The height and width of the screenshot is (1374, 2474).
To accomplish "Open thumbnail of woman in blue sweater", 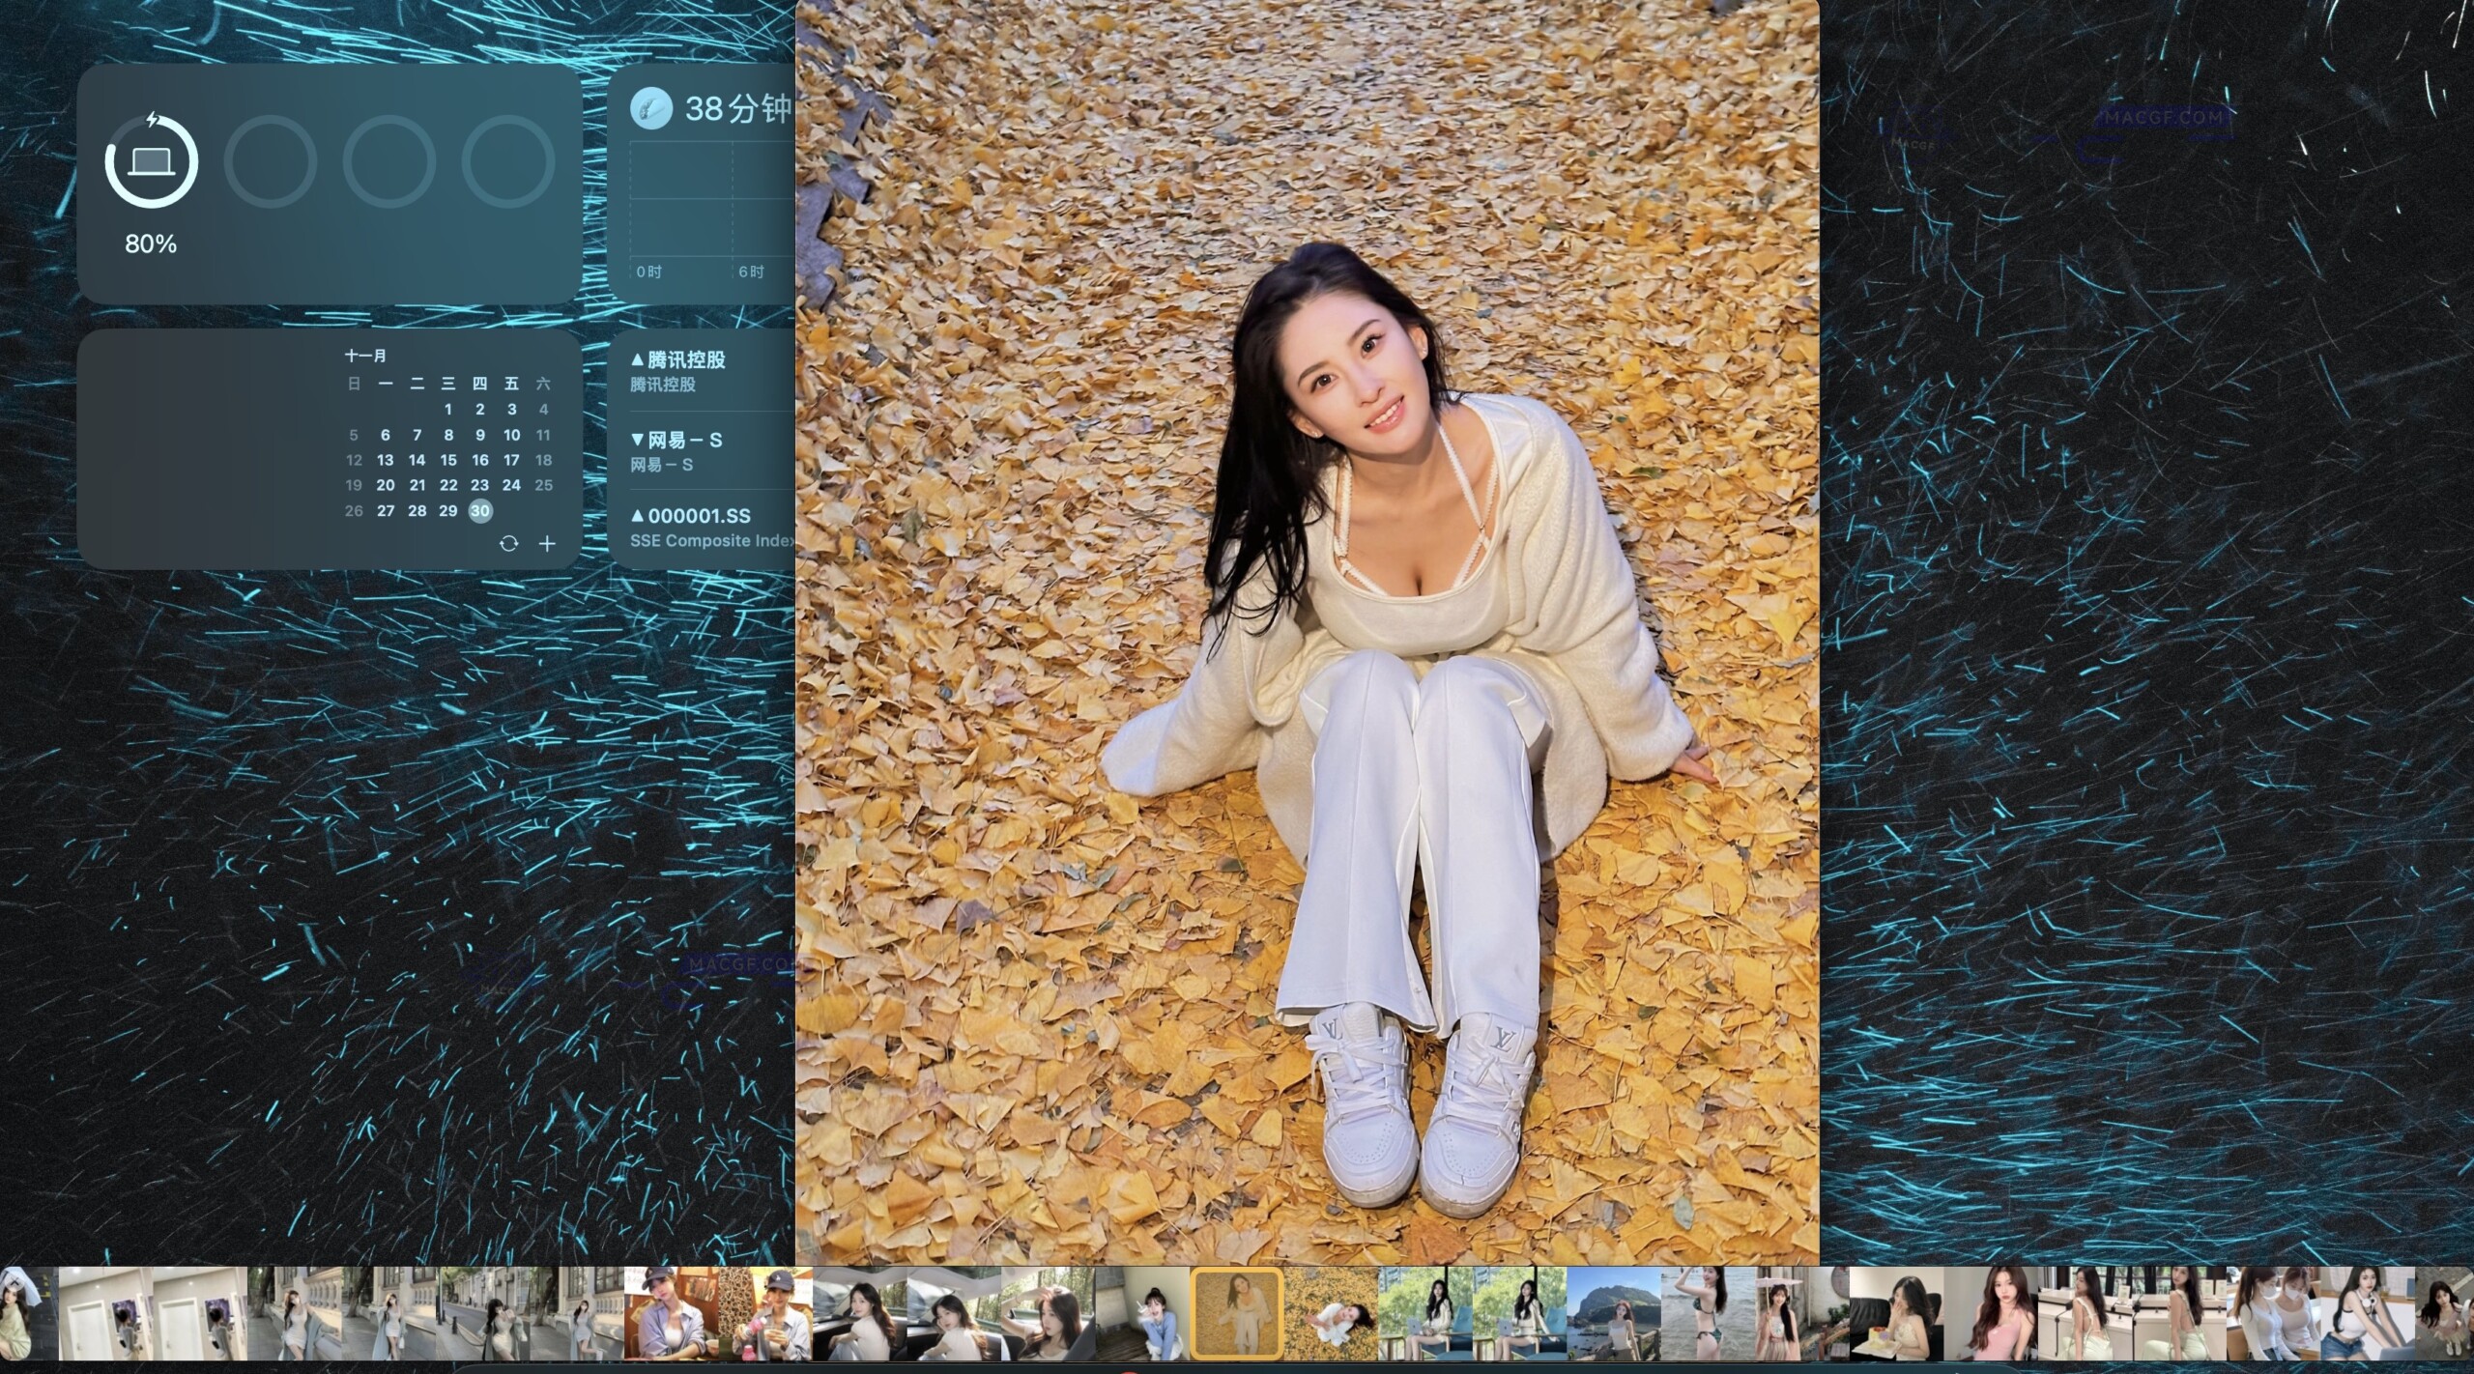I will pos(1142,1313).
